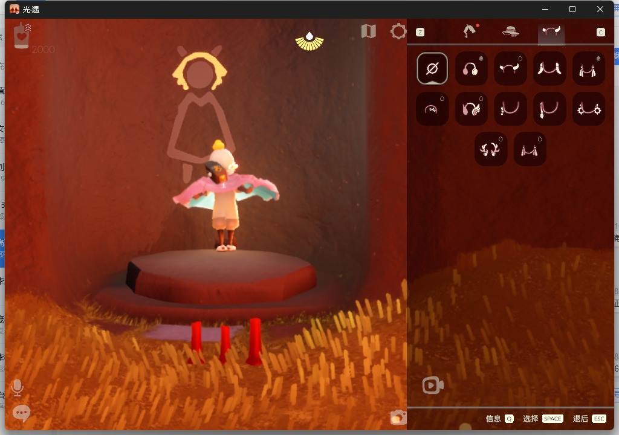Open the settings gear
The image size is (619, 435).
pyautogui.click(x=398, y=31)
